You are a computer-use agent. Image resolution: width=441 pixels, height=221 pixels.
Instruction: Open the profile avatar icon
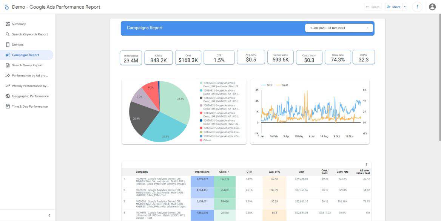point(432,6)
